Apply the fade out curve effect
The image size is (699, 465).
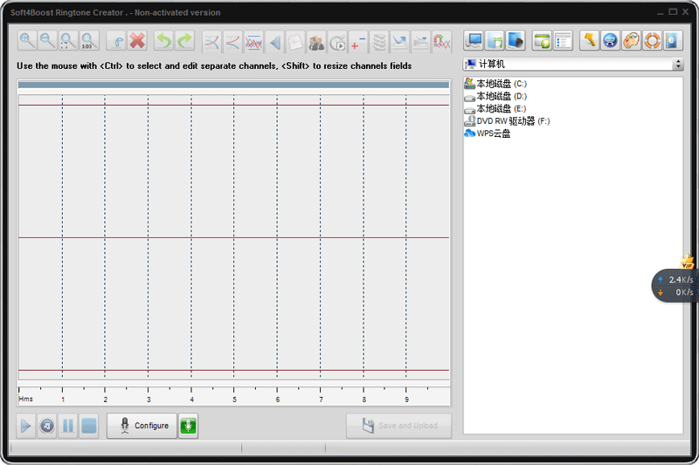pyautogui.click(x=232, y=42)
